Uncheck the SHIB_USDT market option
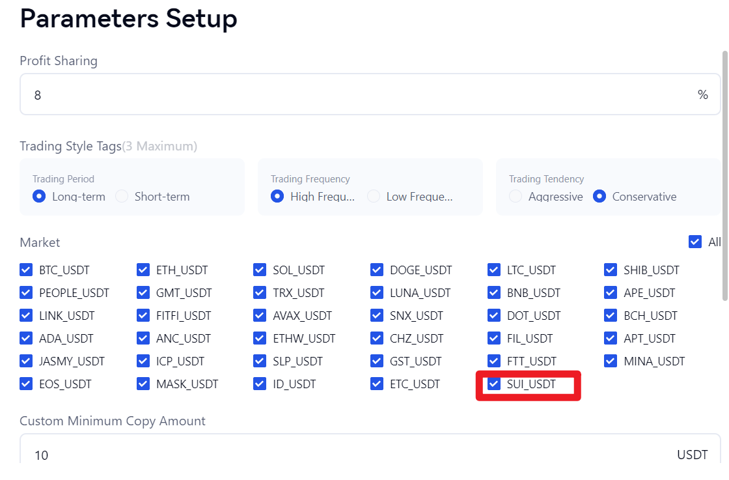 click(x=611, y=270)
